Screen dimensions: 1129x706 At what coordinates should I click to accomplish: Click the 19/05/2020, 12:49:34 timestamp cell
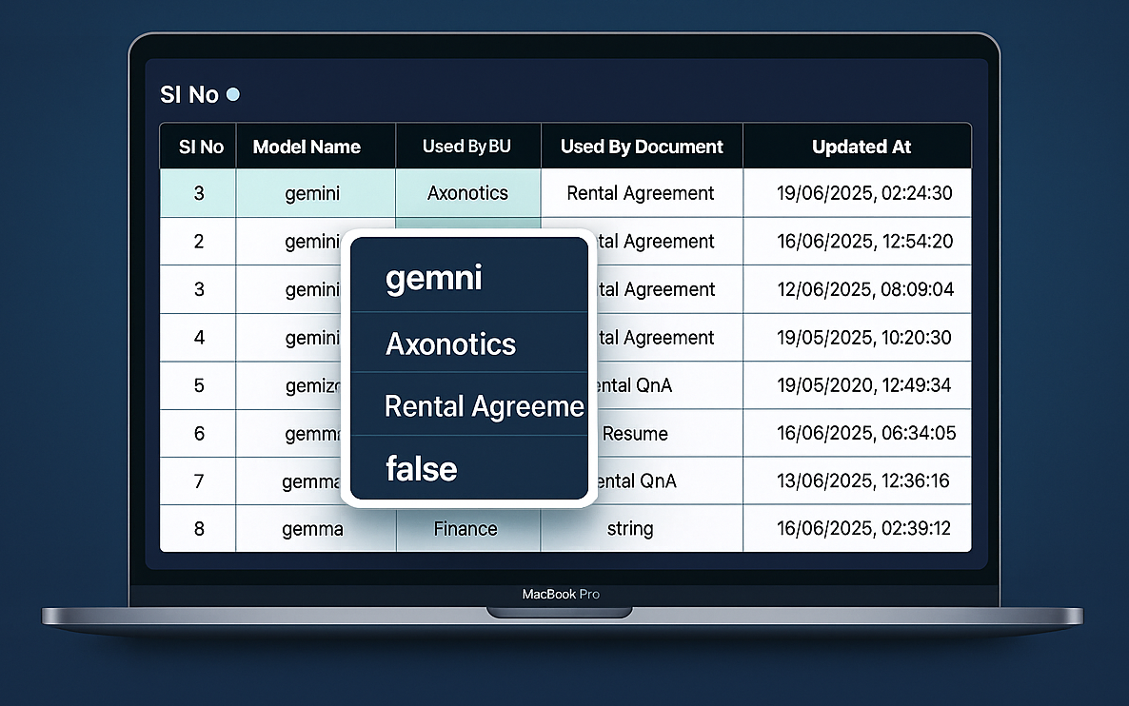click(864, 385)
